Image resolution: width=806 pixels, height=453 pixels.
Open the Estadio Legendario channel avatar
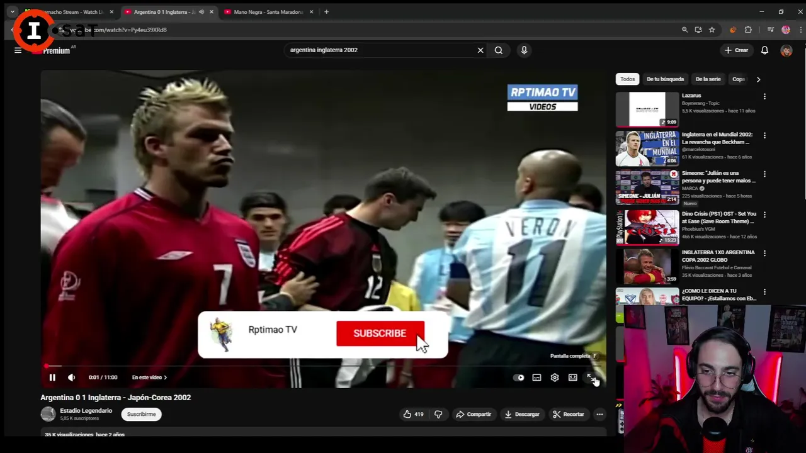pyautogui.click(x=48, y=414)
